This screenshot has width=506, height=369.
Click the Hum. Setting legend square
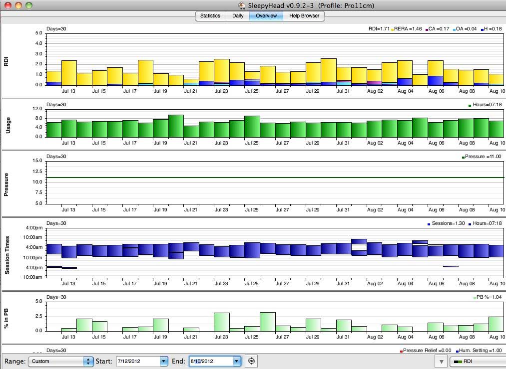(457, 351)
